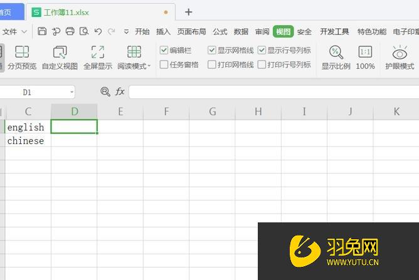The image size is (419, 280).
Task: Switch to 全屏显示 full screen
Action: (98, 58)
